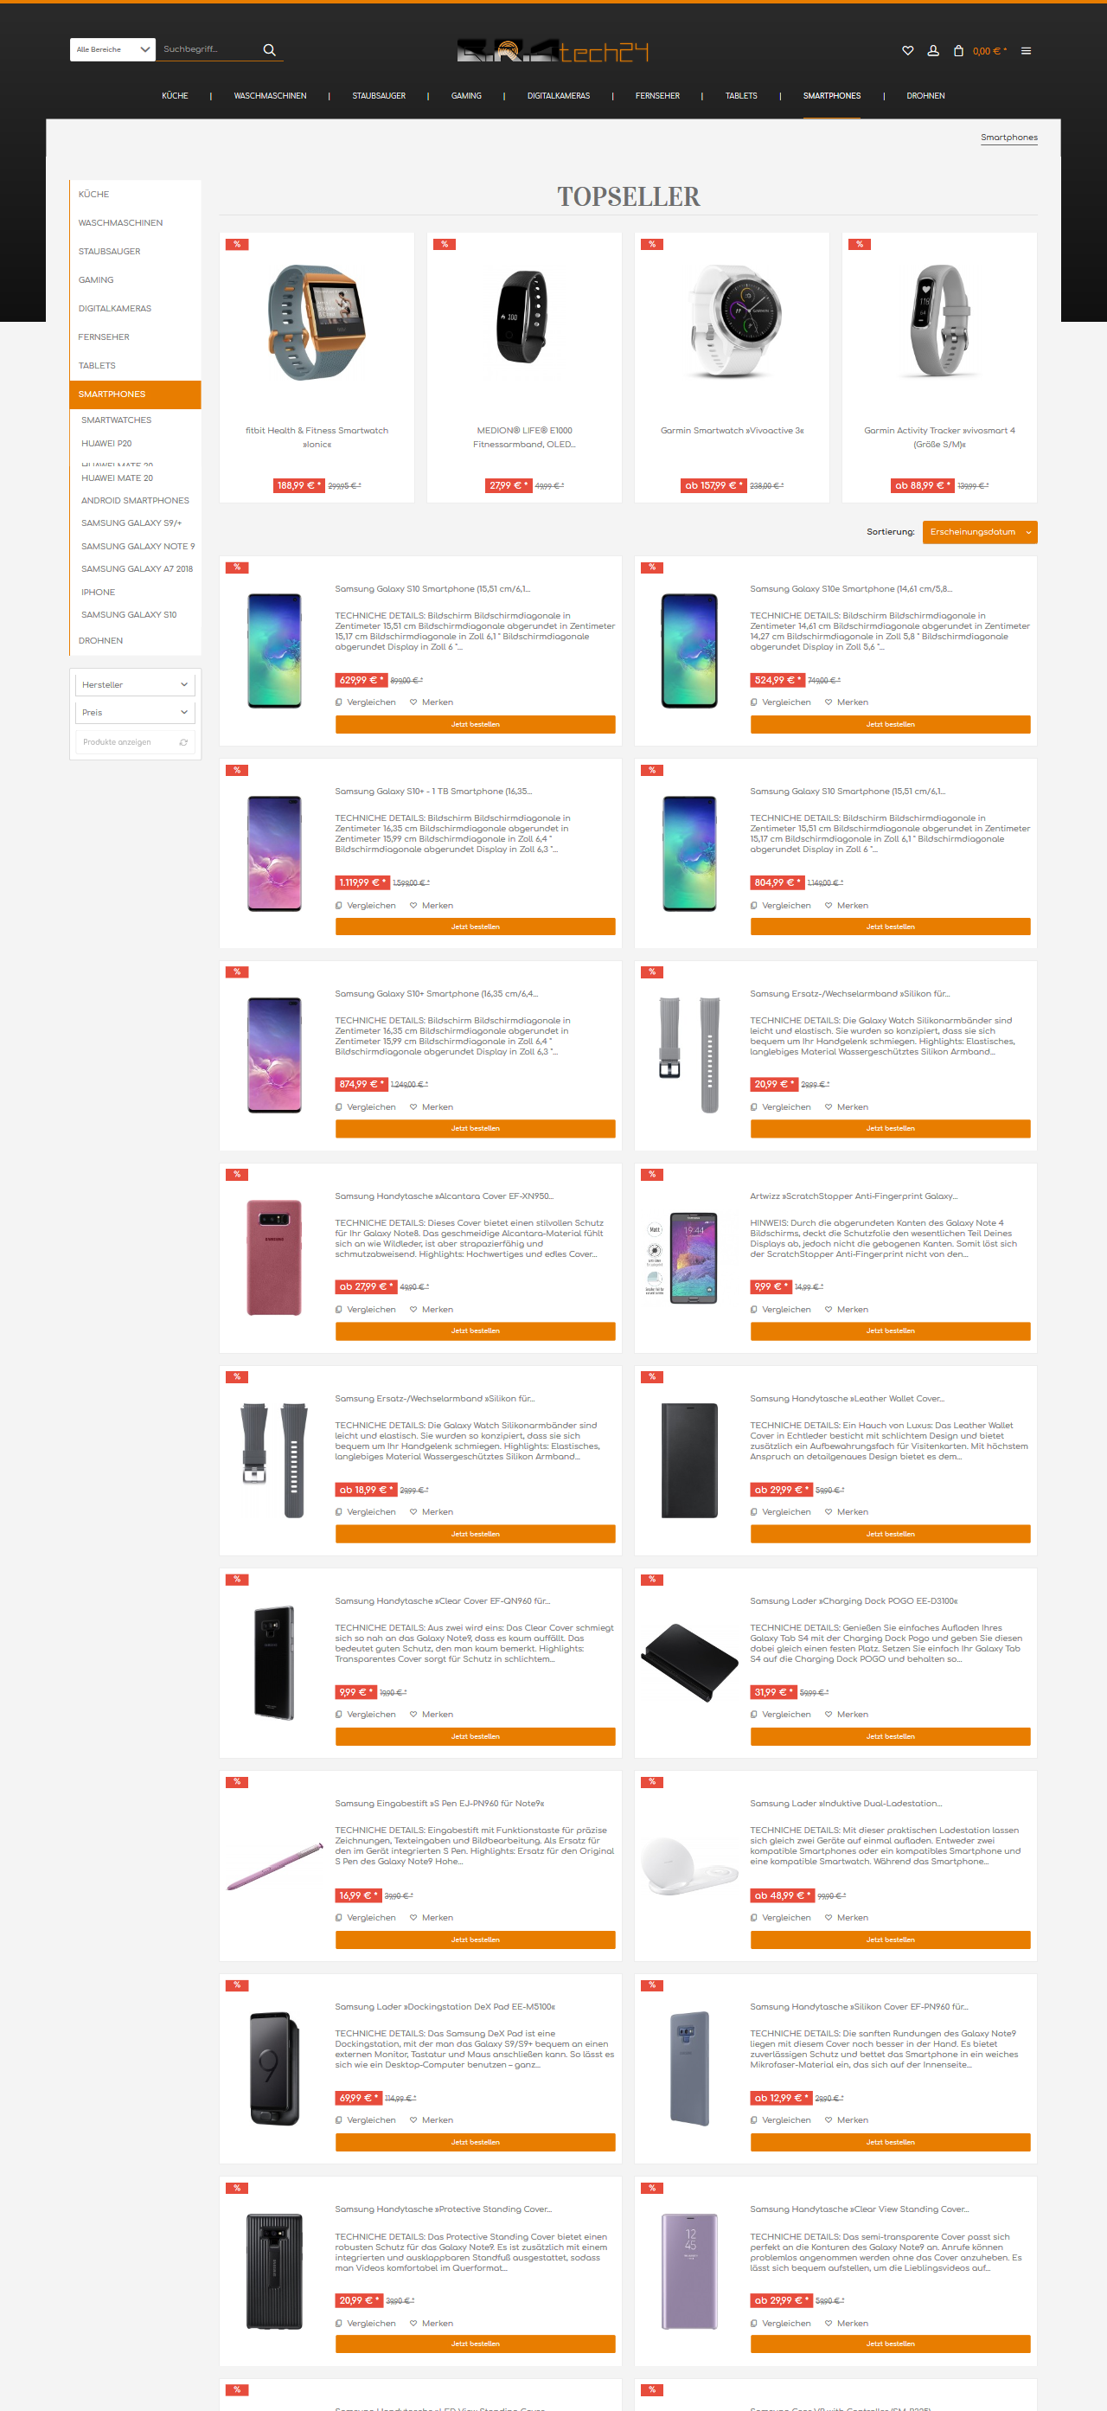This screenshot has width=1107, height=2411.
Task: Select FERNSEHER in the top navigation
Action: pyautogui.click(x=658, y=95)
